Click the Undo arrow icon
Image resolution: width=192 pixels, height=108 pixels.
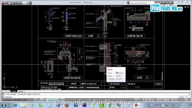tap(19, 3)
